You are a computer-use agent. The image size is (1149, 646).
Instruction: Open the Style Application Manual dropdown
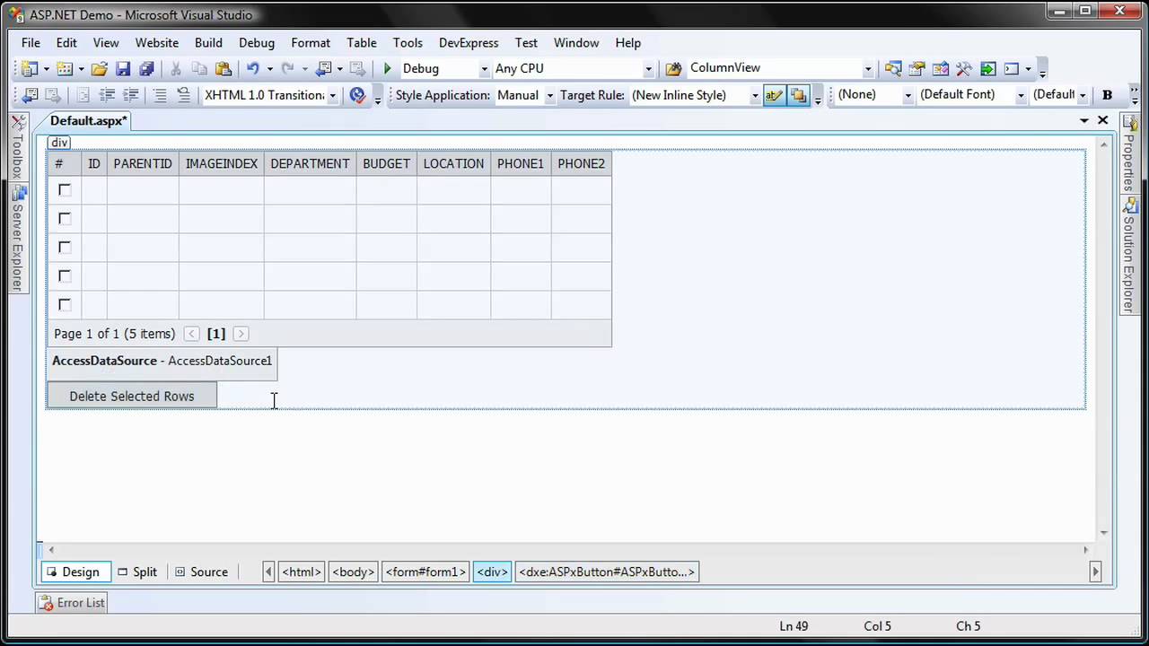tap(549, 95)
